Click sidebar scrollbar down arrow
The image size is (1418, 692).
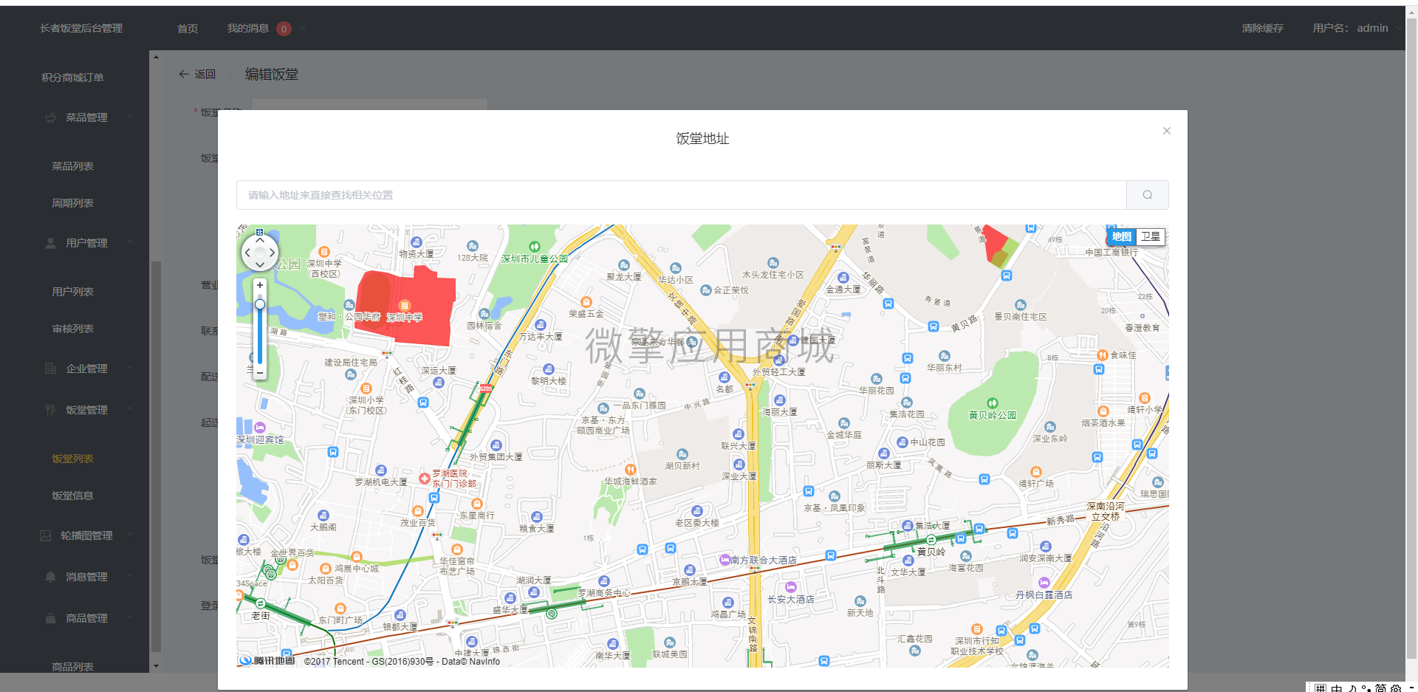[x=155, y=666]
